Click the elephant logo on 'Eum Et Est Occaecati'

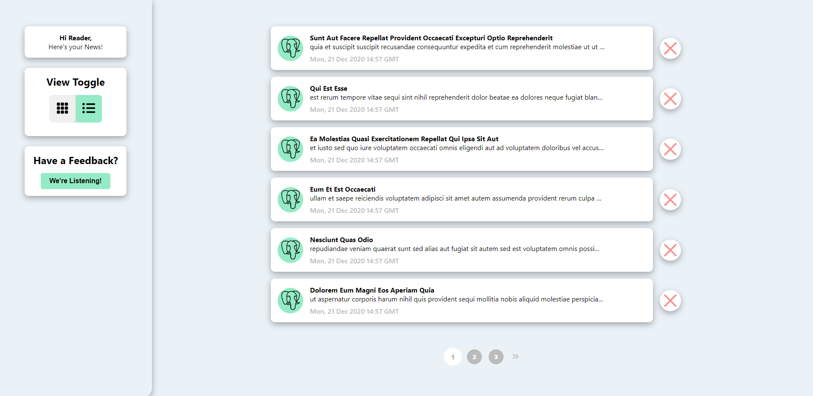click(290, 200)
